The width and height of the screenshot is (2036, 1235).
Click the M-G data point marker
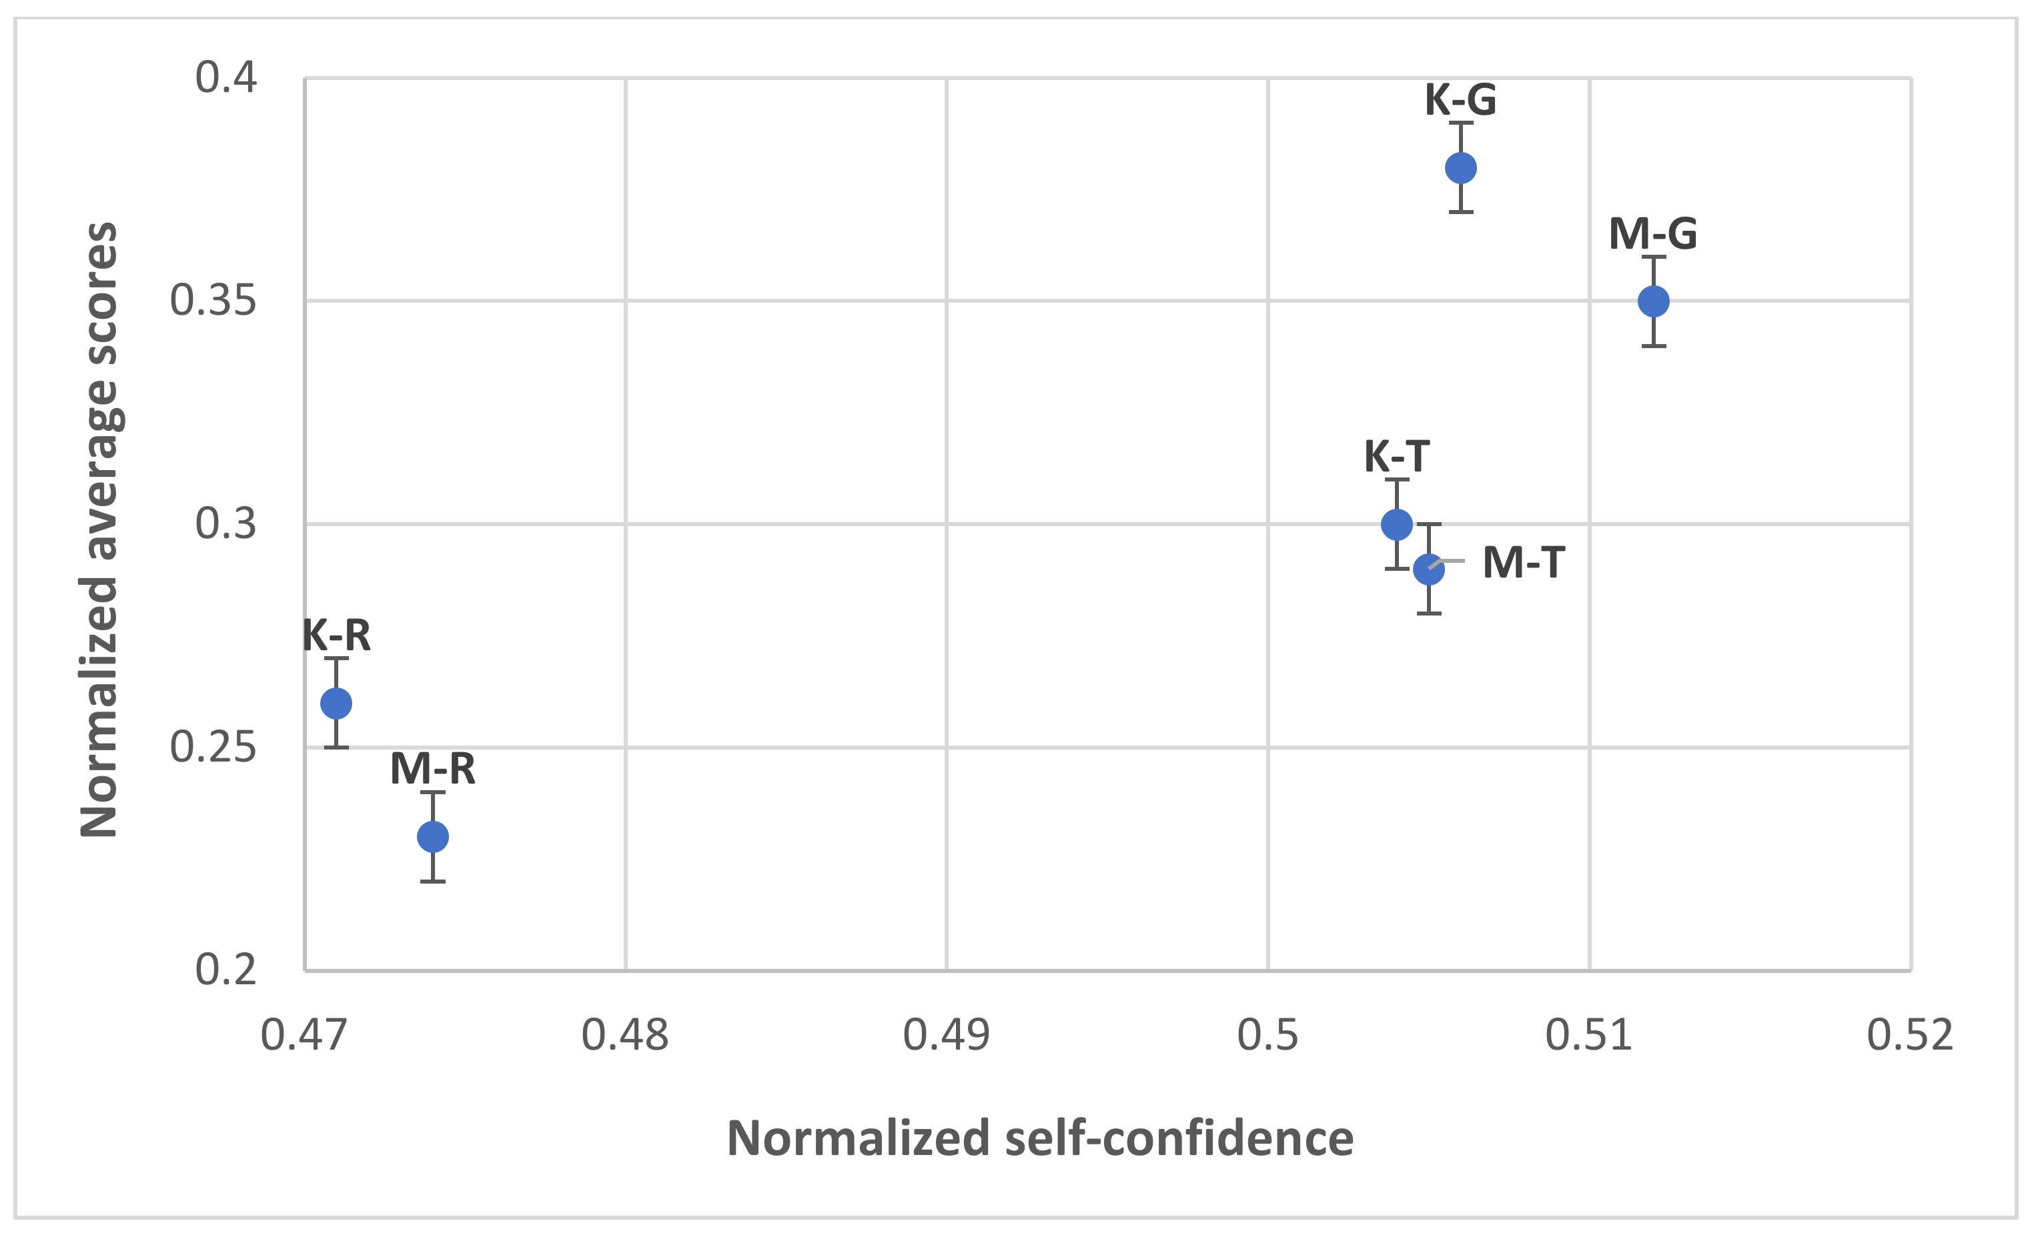(1654, 301)
